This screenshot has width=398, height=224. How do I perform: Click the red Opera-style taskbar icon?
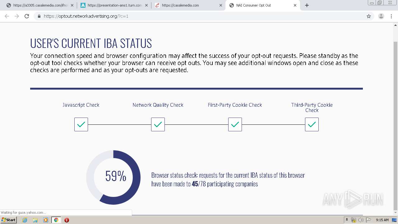[67, 220]
